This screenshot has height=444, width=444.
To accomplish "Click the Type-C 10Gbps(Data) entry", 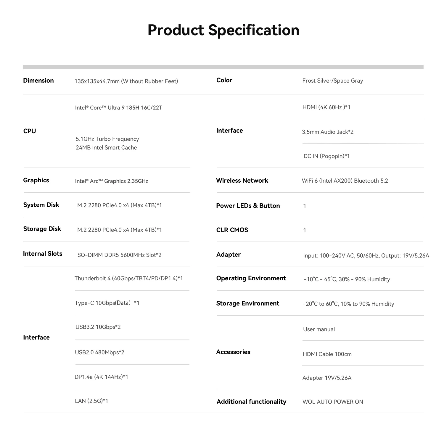I will click(x=107, y=303).
